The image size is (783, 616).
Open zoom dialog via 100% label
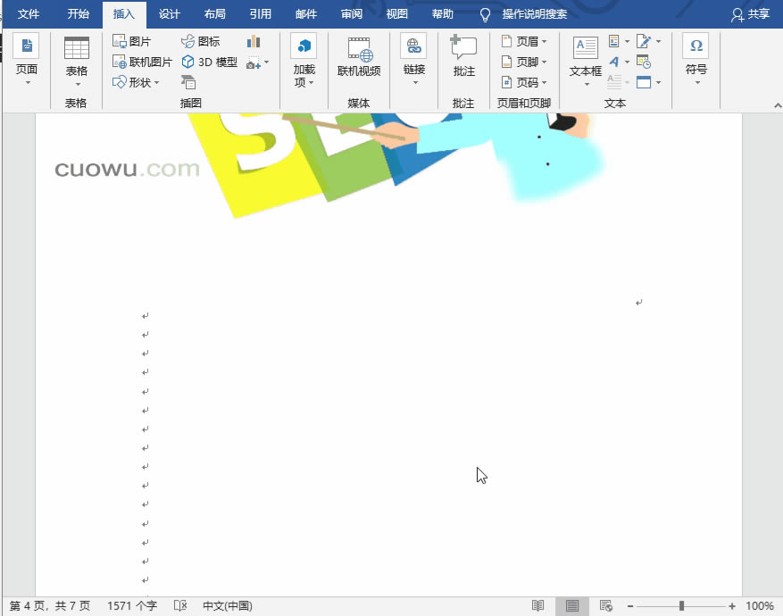pyautogui.click(x=760, y=606)
